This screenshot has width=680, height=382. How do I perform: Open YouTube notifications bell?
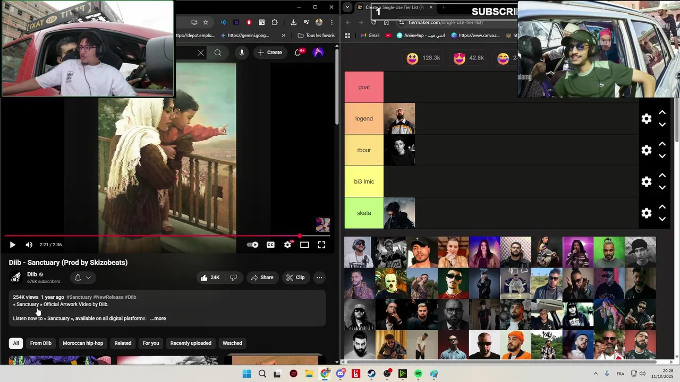(x=298, y=53)
